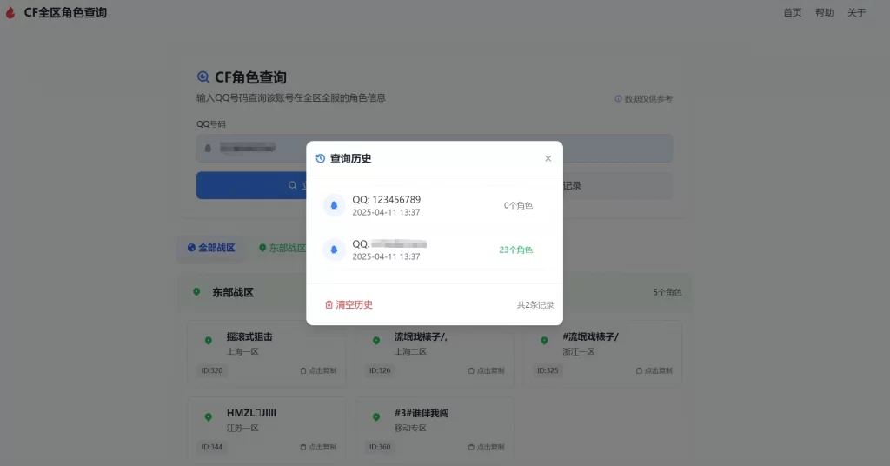This screenshot has width=890, height=466.
Task: Copy the #3#谁伴我闯 role via 点击复制
Action: pos(487,447)
